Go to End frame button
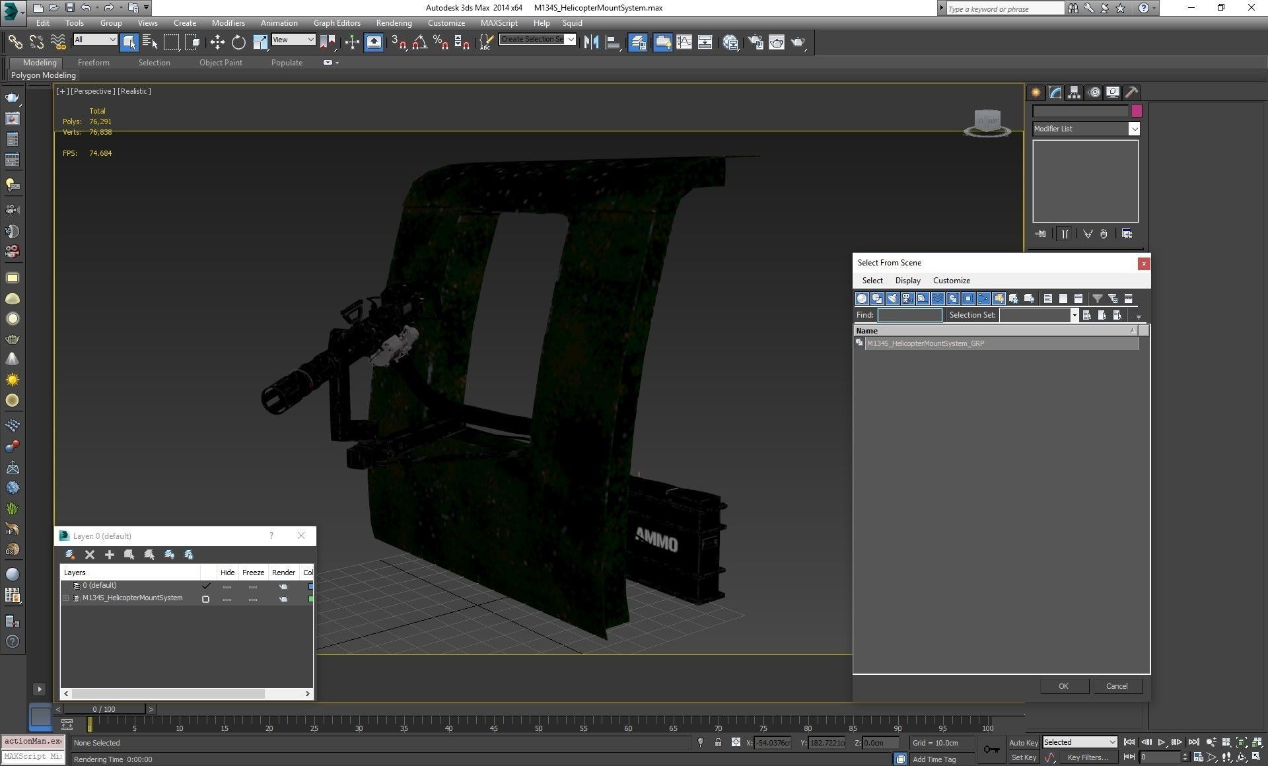This screenshot has width=1268, height=766. point(1193,742)
